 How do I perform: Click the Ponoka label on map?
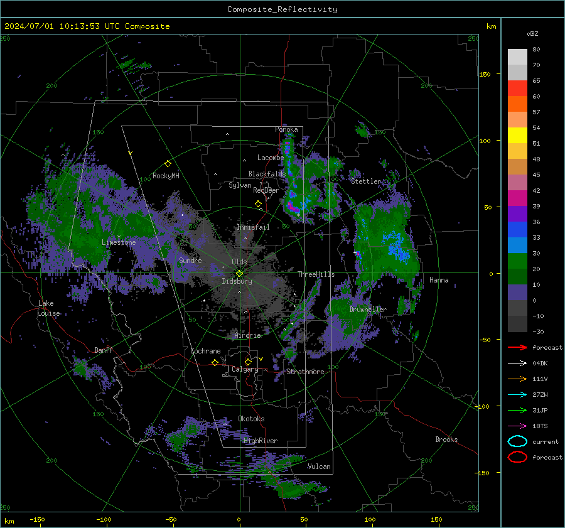click(x=286, y=129)
